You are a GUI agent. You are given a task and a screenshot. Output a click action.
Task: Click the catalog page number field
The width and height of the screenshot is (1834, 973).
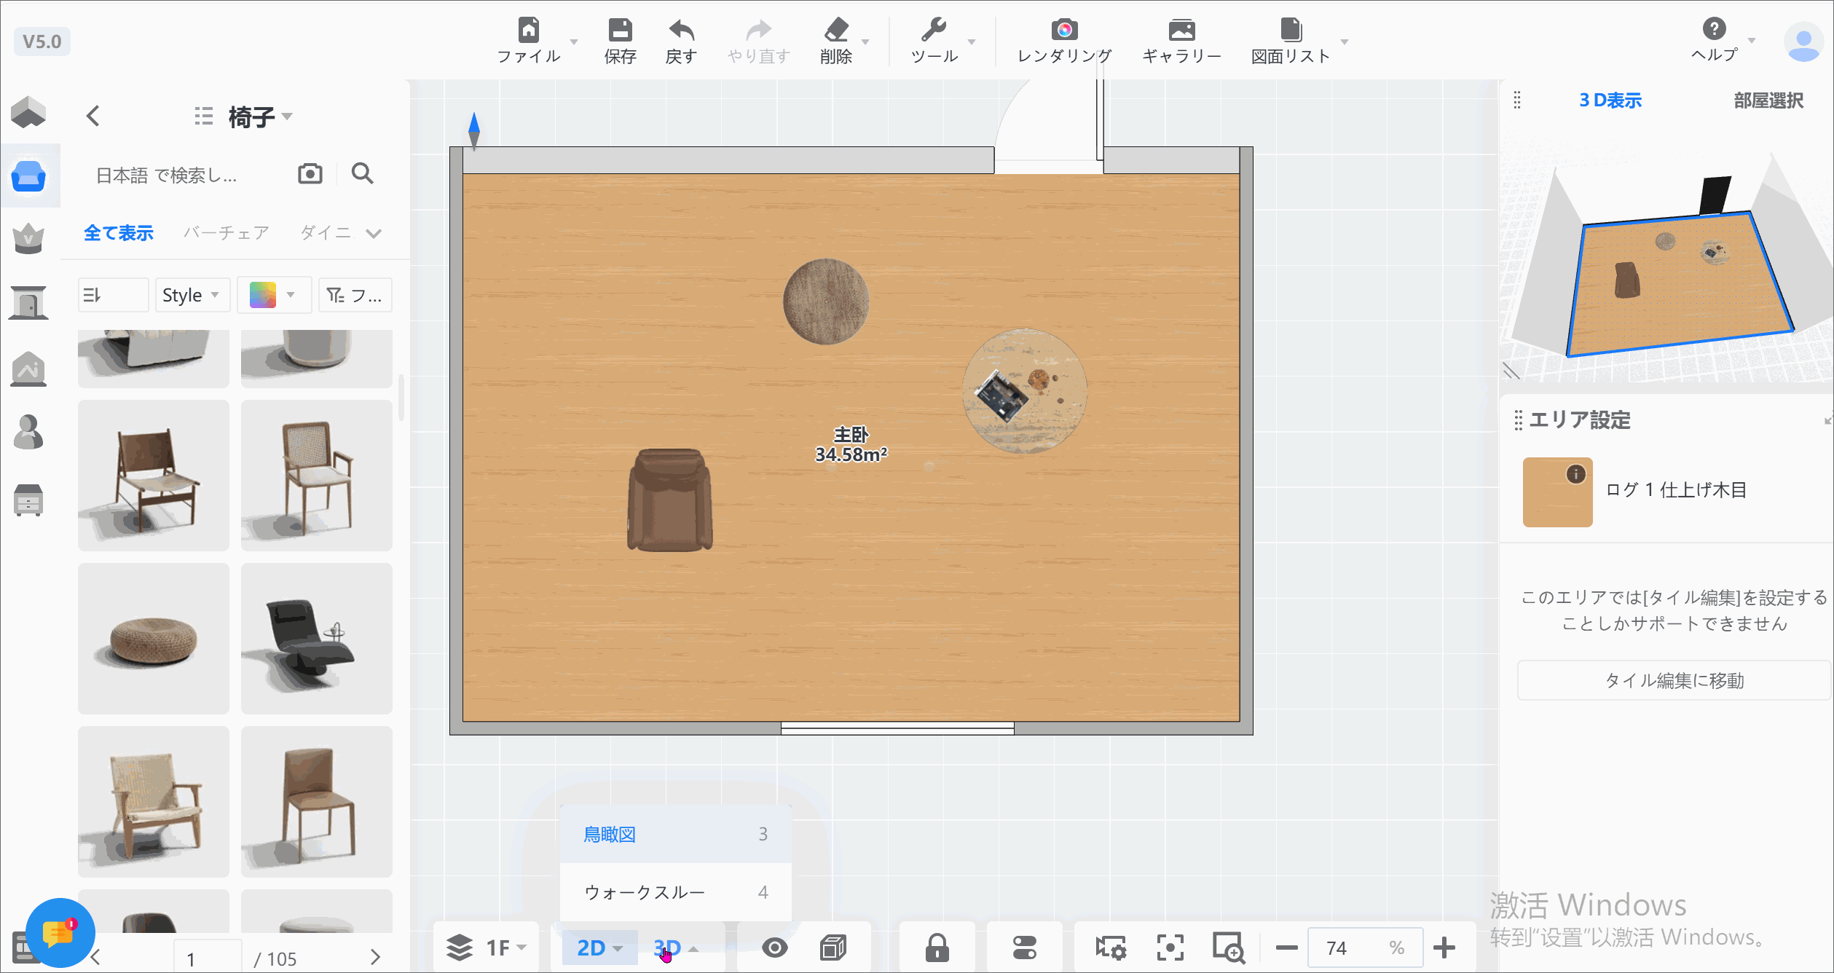tap(208, 958)
